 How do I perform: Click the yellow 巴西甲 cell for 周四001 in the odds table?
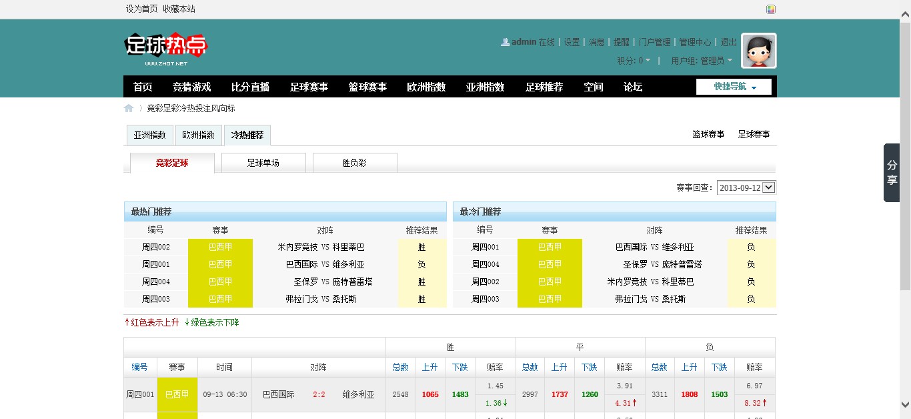tap(177, 394)
